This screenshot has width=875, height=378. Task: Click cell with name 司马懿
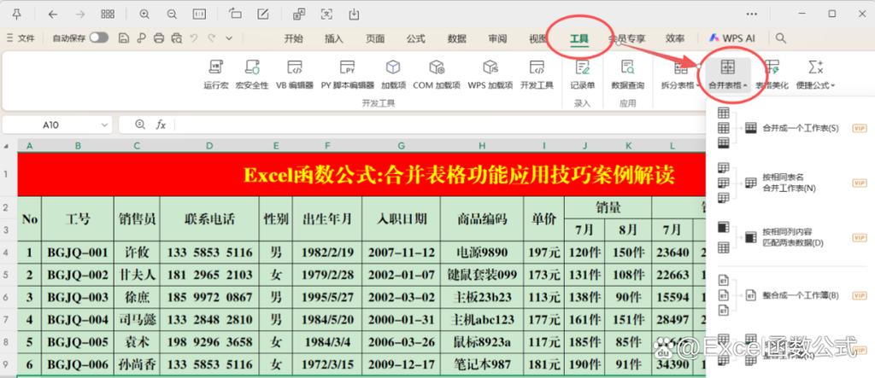(x=137, y=320)
